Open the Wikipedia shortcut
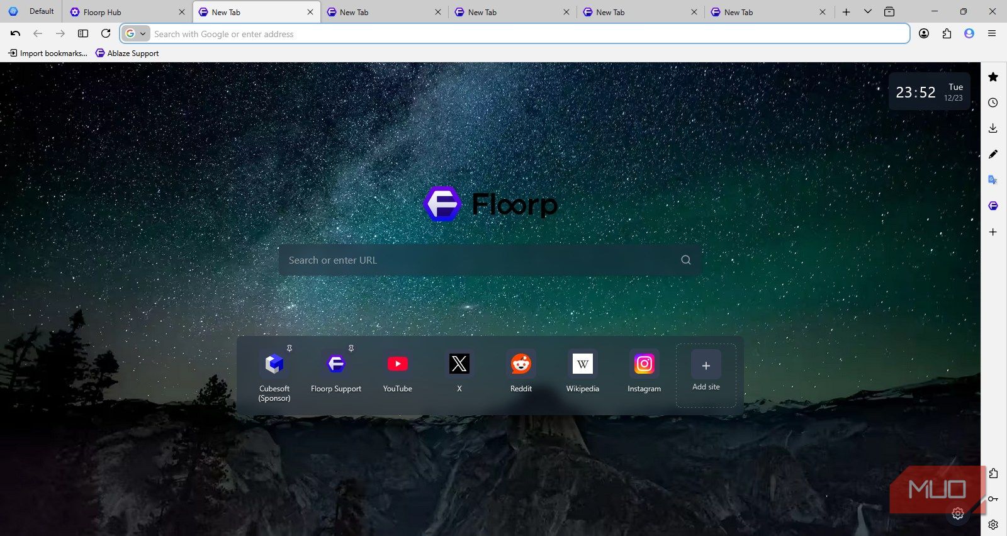1007x536 pixels. [583, 371]
